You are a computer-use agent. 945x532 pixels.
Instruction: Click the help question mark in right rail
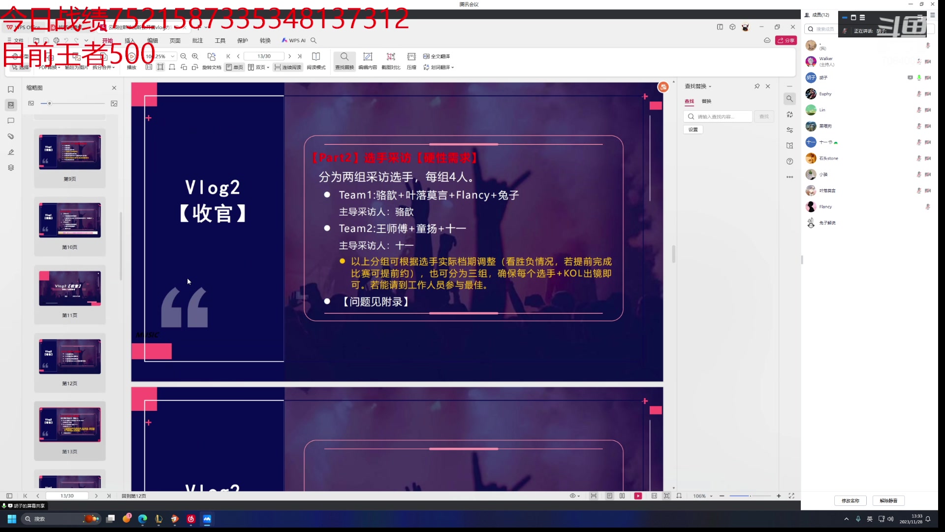click(x=790, y=162)
